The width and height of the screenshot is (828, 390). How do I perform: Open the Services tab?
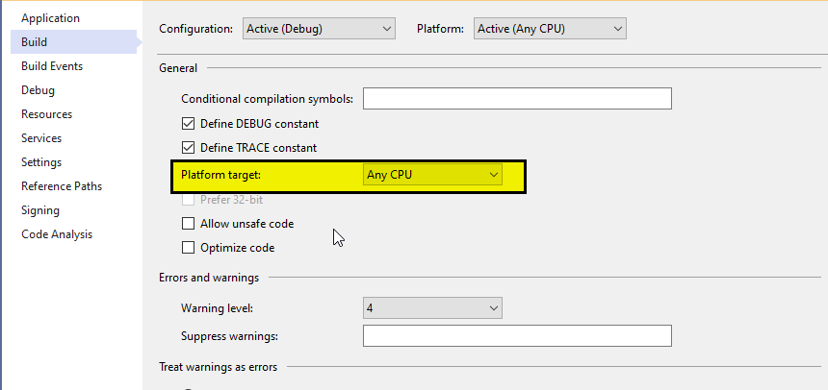point(41,138)
